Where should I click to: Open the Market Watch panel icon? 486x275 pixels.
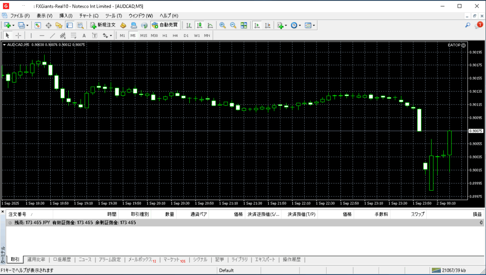click(38, 25)
